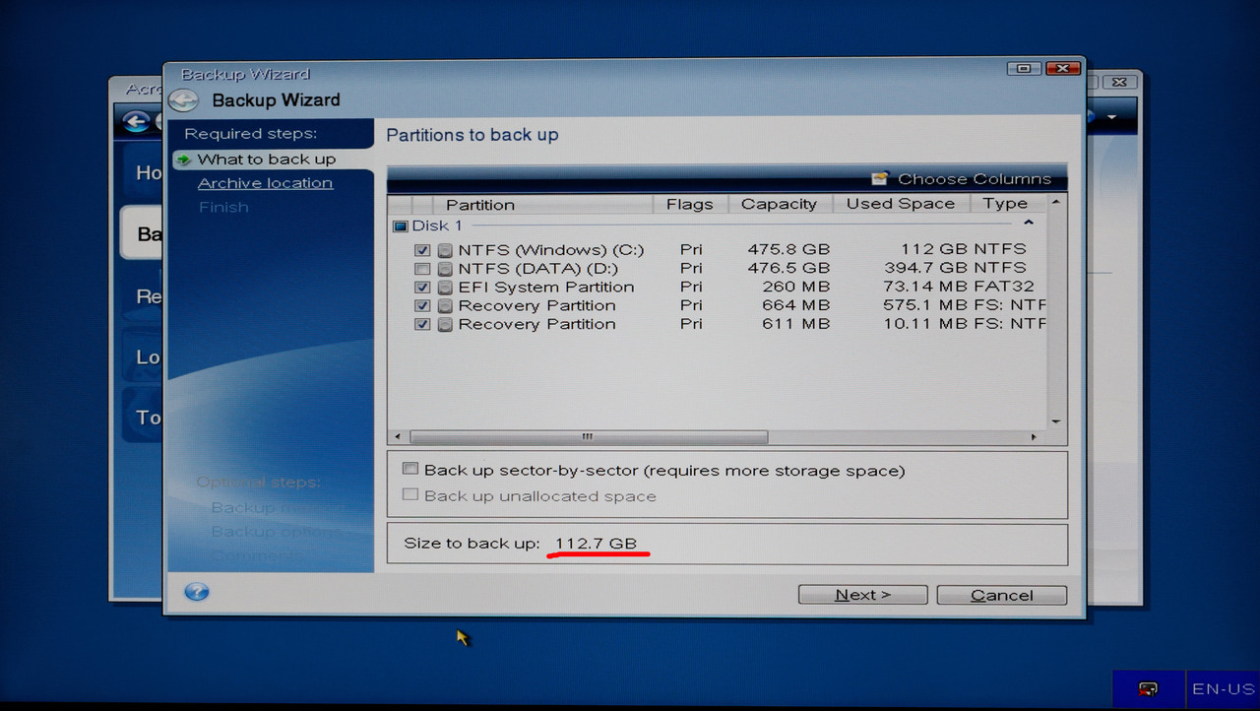
Task: Click the 394.7 GB used space cell
Action: pos(924,269)
